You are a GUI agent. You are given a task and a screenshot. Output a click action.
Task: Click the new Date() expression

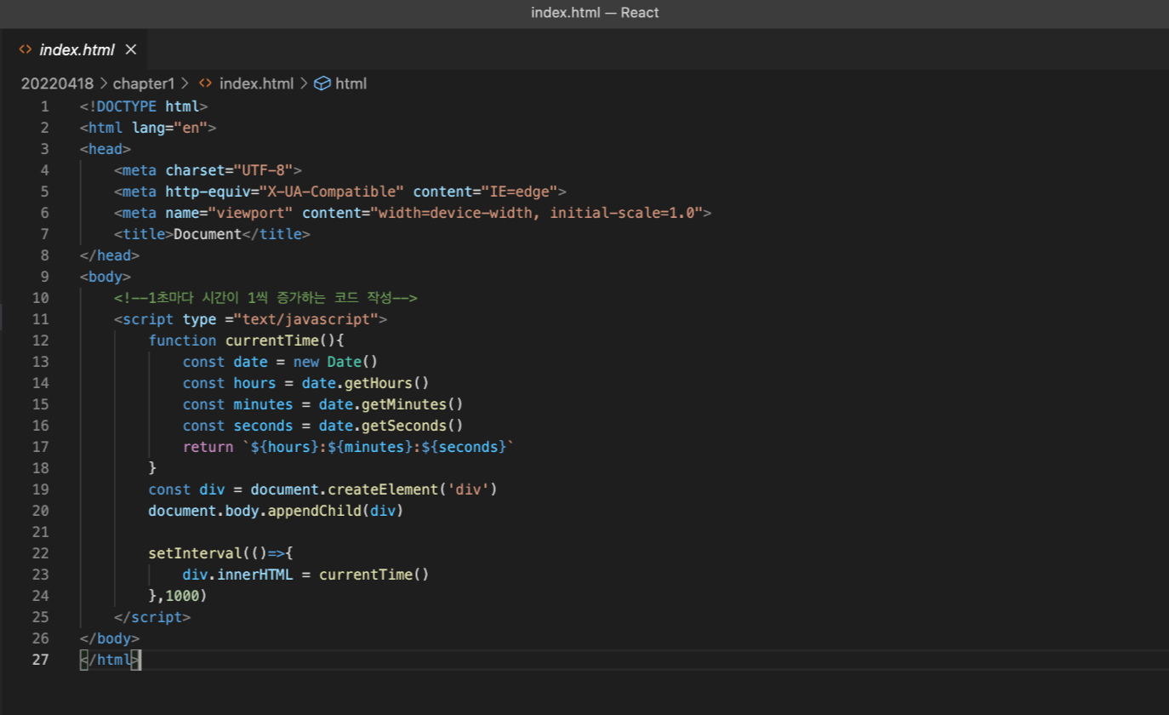coord(335,362)
